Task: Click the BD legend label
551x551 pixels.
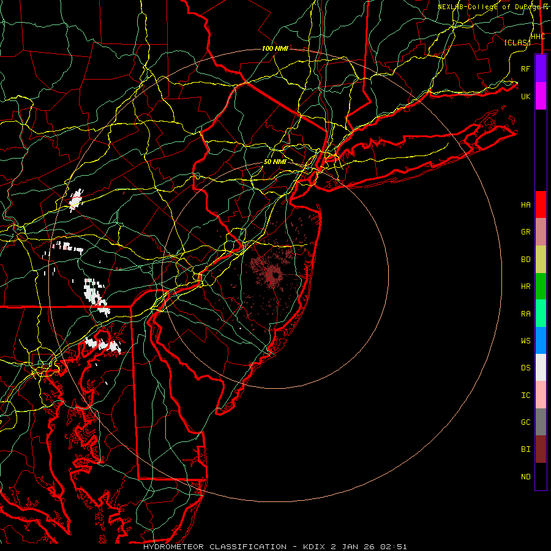Action: click(x=525, y=260)
